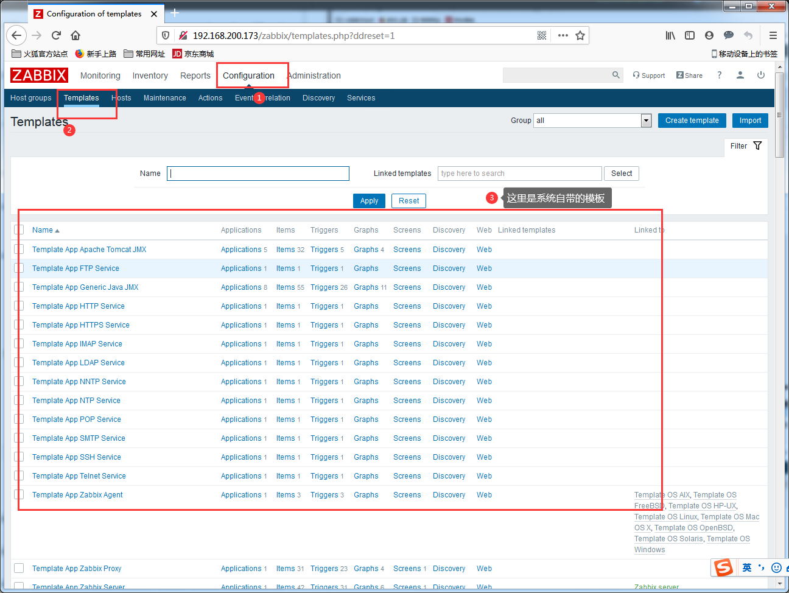Check Template App FTP Service row

click(19, 268)
